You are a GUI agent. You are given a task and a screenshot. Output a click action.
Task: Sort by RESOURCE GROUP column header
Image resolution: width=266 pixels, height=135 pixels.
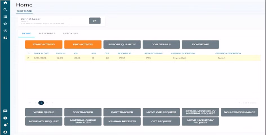click(154, 53)
